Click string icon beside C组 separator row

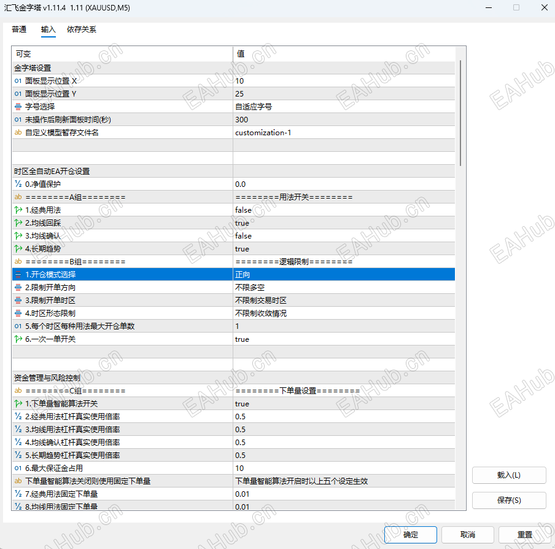click(18, 390)
